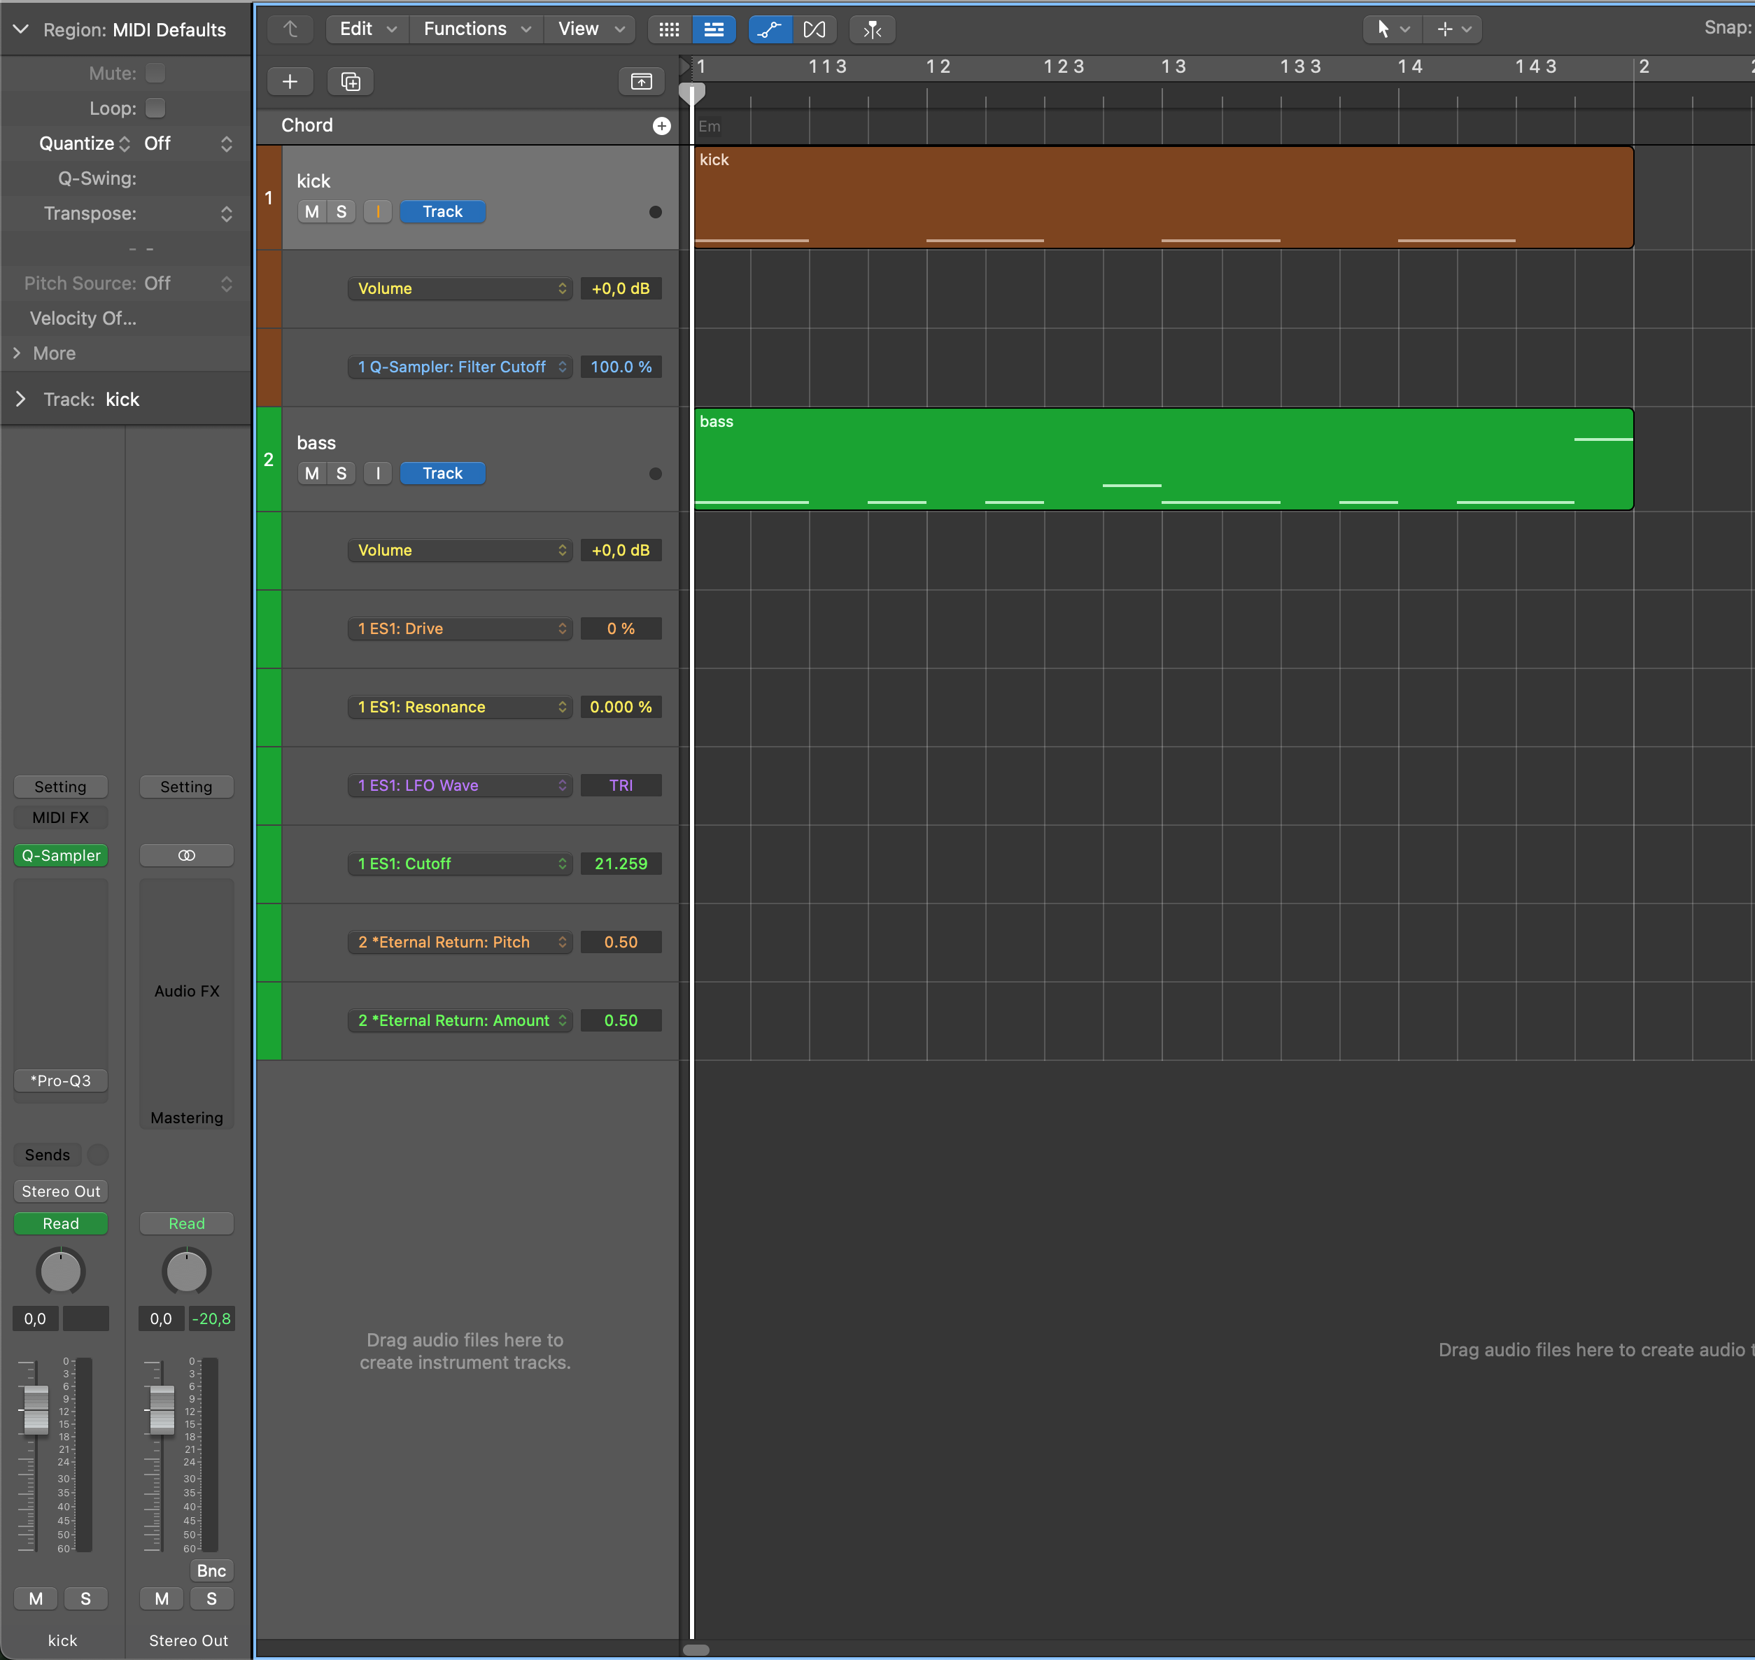
Task: Click the Flex show/hide toolbar icon
Action: (814, 29)
